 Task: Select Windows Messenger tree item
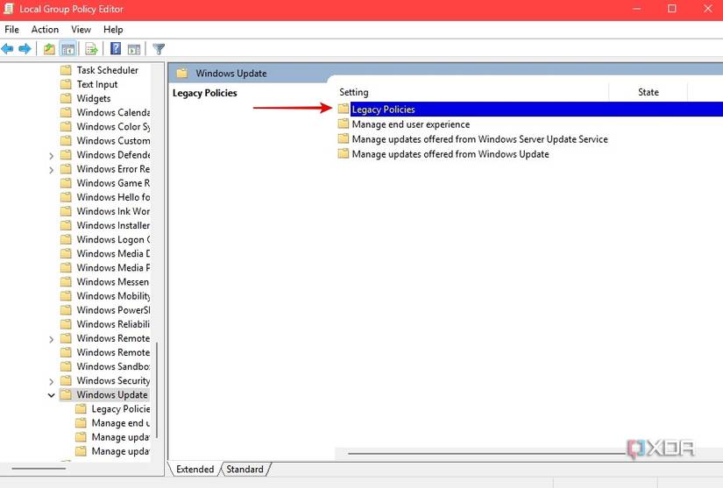(x=113, y=281)
